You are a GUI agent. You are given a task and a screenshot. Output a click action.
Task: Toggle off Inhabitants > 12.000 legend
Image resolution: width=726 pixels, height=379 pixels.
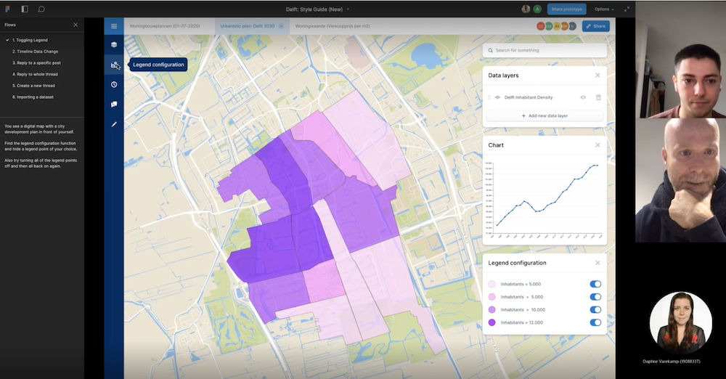click(x=595, y=322)
